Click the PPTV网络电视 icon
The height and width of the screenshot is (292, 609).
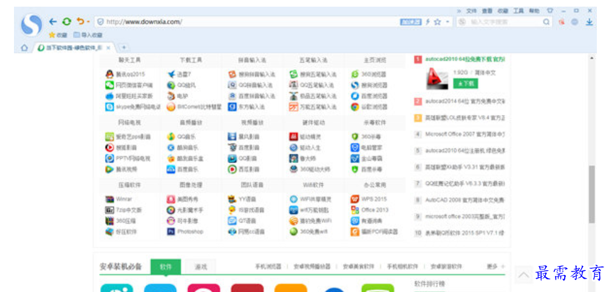pos(109,158)
